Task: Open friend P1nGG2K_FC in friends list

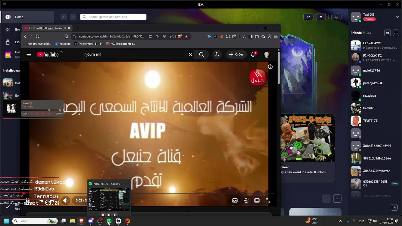Action: (x=374, y=58)
